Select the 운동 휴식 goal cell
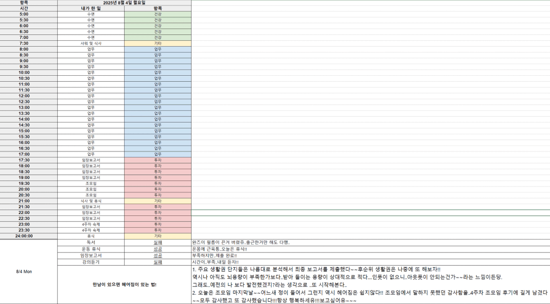 [x=91, y=249]
